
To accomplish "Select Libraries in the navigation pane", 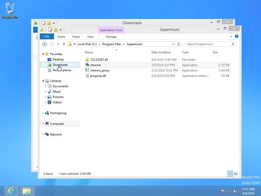I will (x=56, y=81).
